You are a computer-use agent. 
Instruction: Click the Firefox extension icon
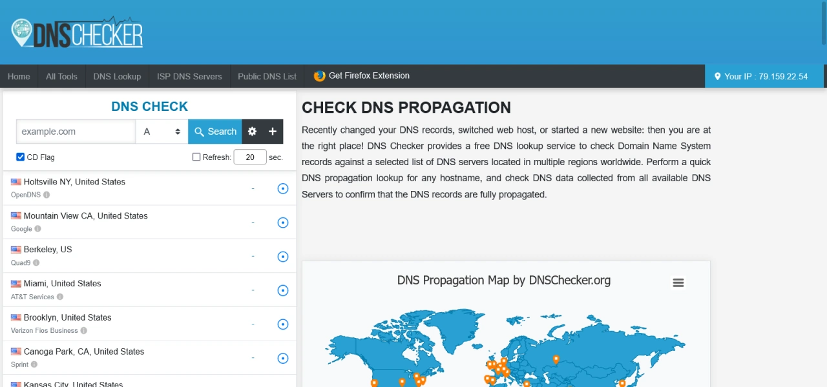point(319,76)
